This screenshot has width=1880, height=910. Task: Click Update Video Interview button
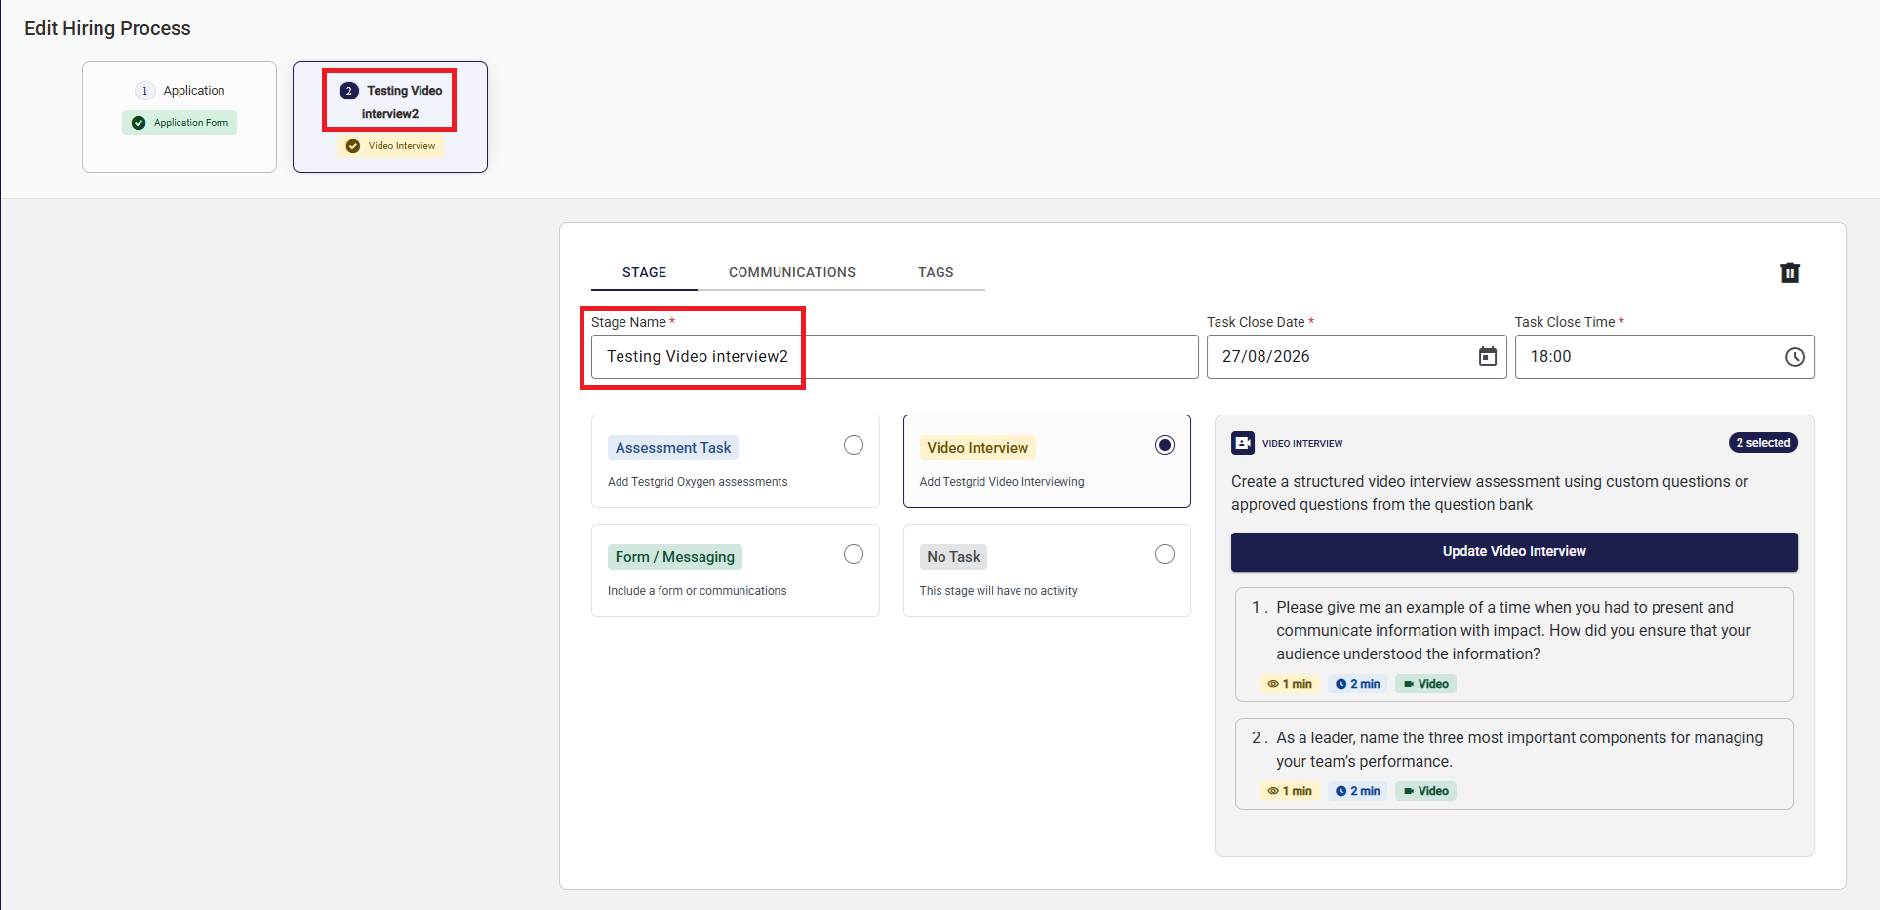tap(1514, 552)
